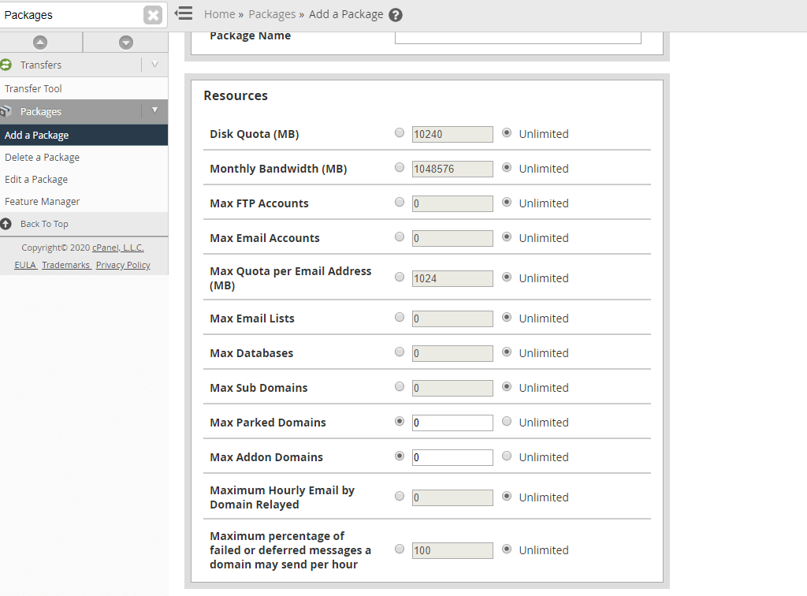Jump to previous section with up arrow
Screen dimensions: 807x596
pos(40,43)
